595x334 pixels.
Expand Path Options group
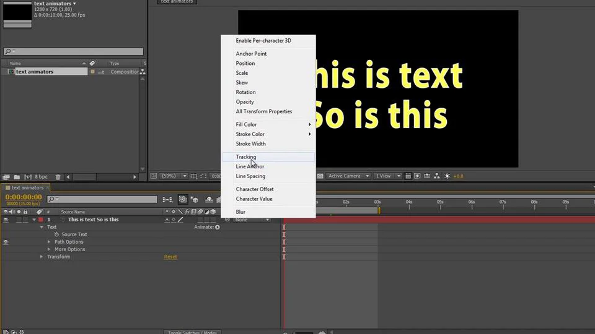(x=49, y=242)
